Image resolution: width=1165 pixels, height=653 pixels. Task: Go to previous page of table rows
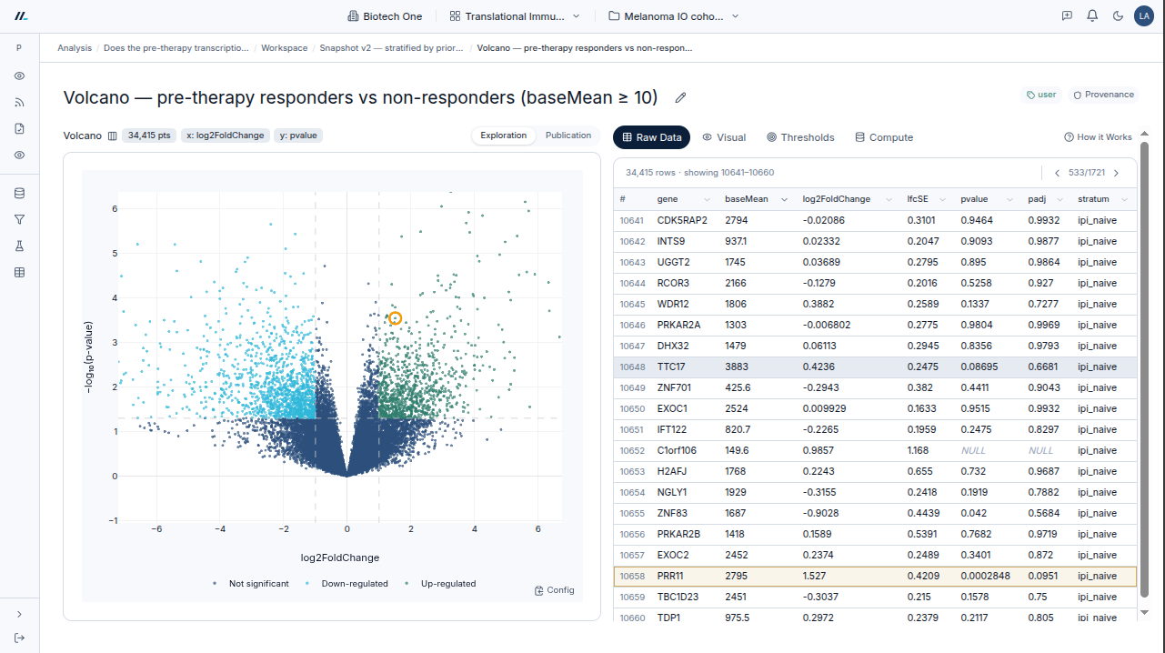[1057, 173]
